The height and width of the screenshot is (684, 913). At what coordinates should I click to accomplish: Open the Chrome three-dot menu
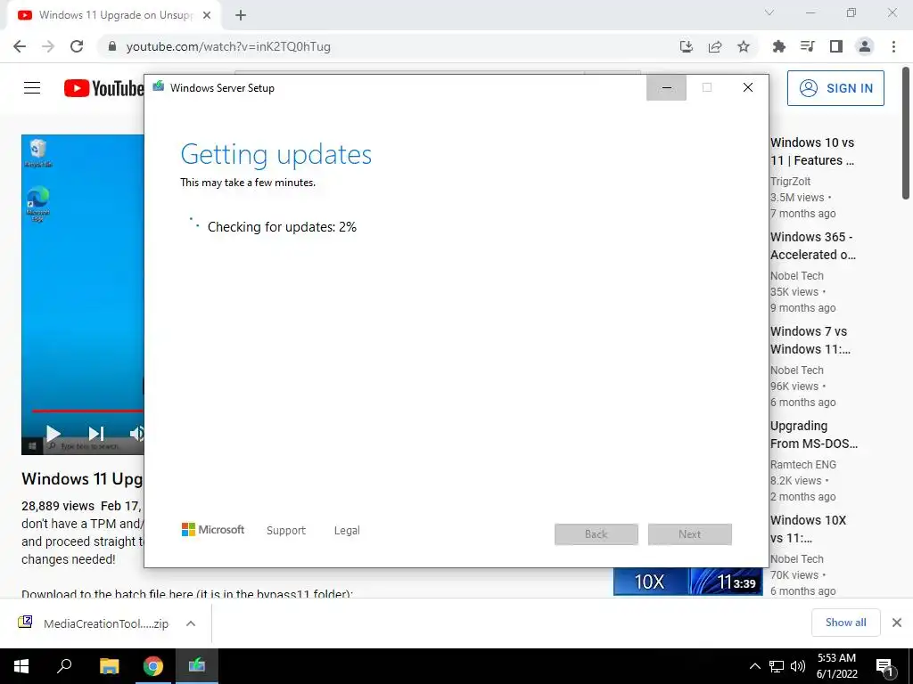(893, 46)
